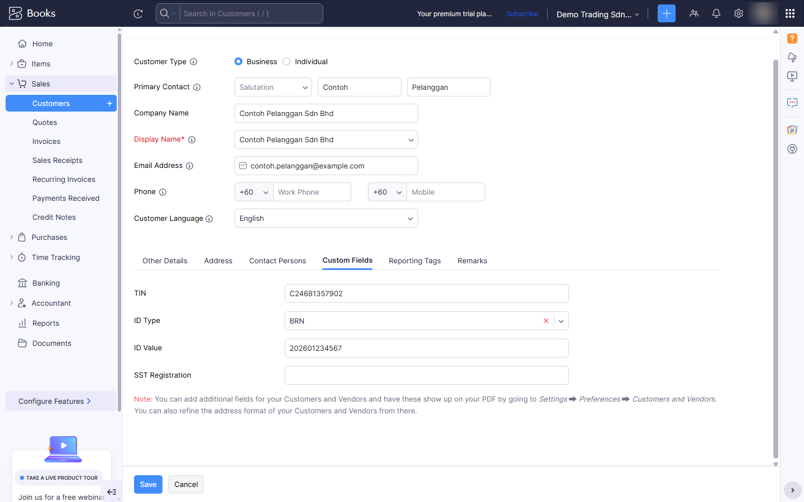This screenshot has height=502, width=804.
Task: Open the refer and earn people icon
Action: pyautogui.click(x=694, y=13)
